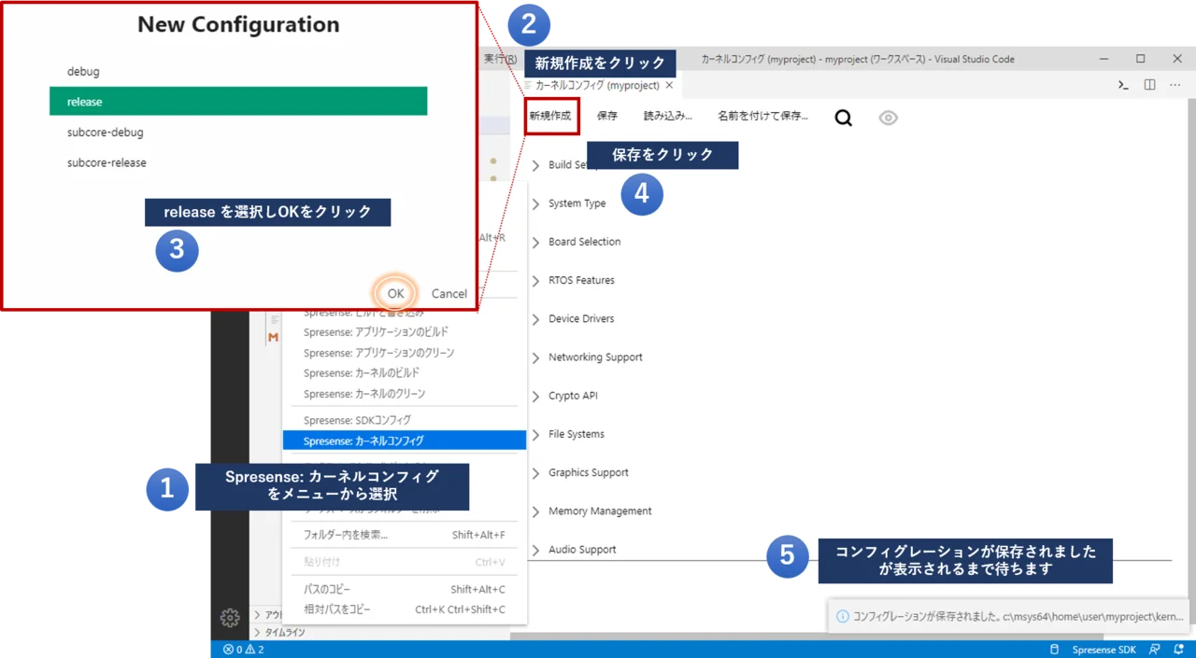Split the editor with the split icon
The image size is (1196, 658).
click(1149, 85)
